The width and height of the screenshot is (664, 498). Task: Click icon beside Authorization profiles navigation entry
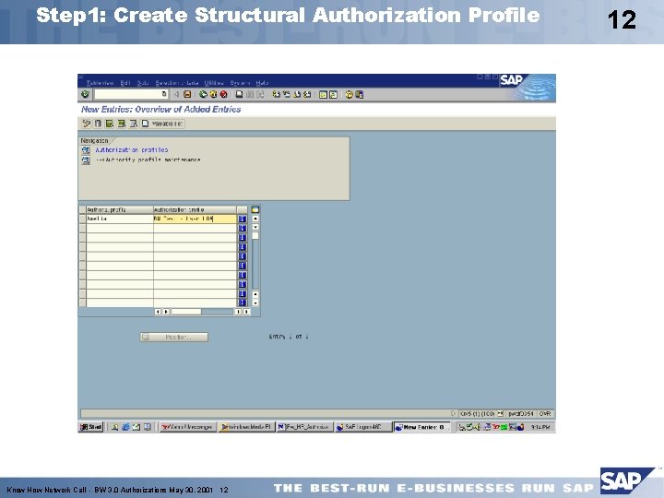click(x=86, y=150)
